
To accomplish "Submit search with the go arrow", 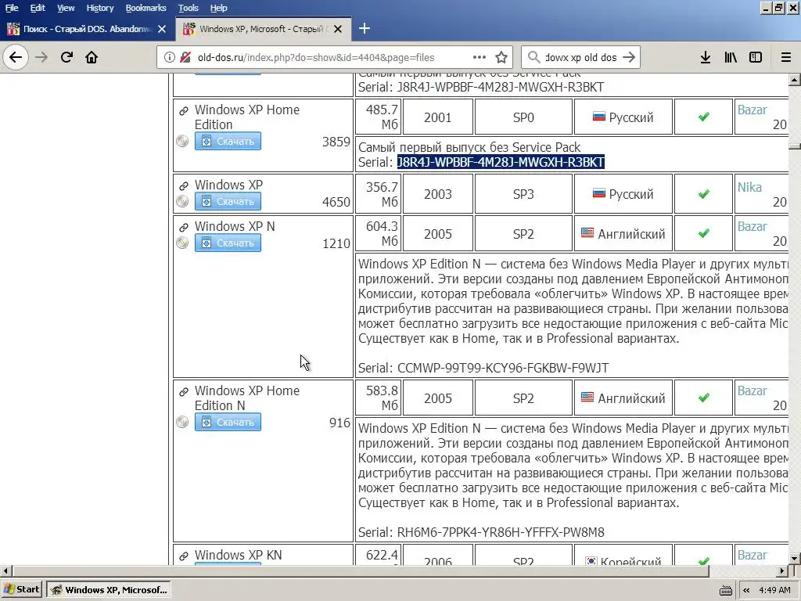I will tap(629, 57).
